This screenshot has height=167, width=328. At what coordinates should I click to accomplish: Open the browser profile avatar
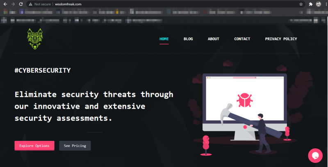click(318, 4)
